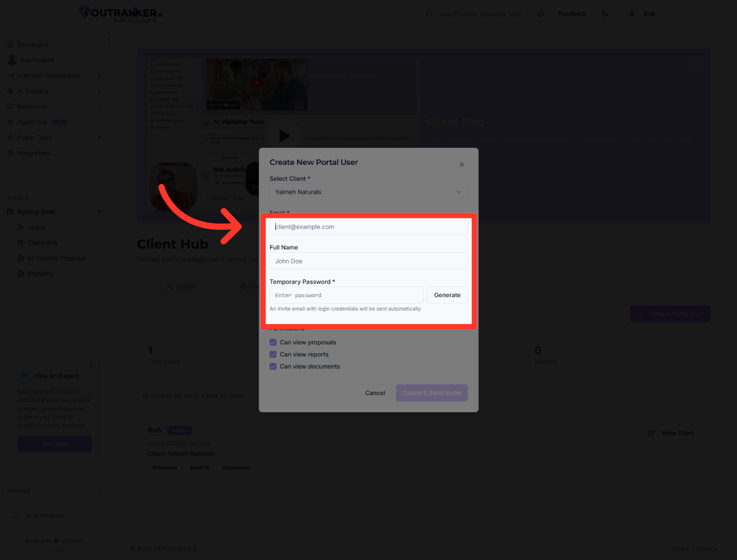
Task: Toggle dark mode with the moon icon
Action: [x=604, y=13]
